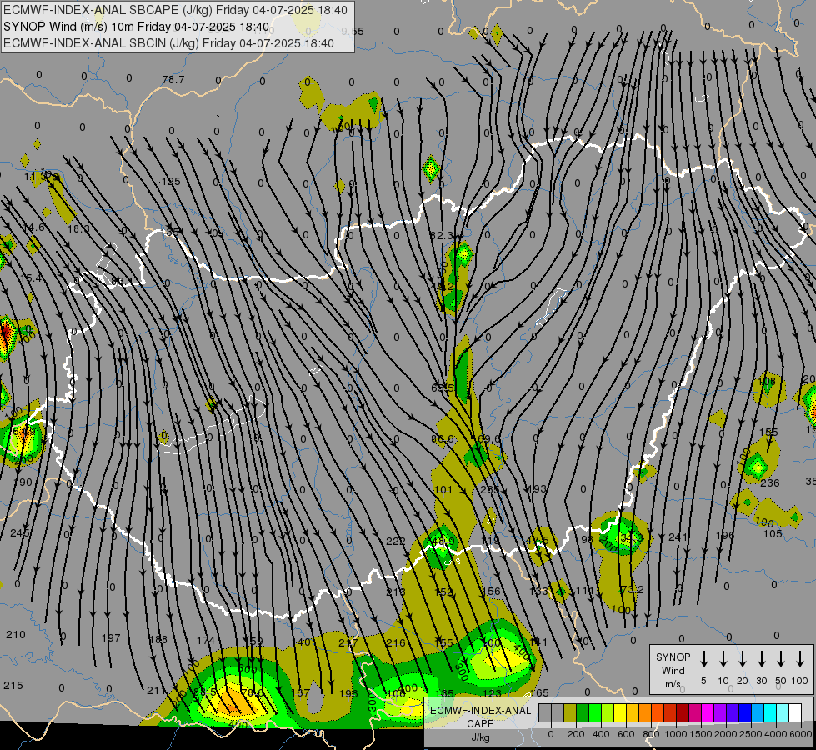This screenshot has height=750, width=816.
Task: Click the '15.4' grid value on the map
Action: click(31, 278)
